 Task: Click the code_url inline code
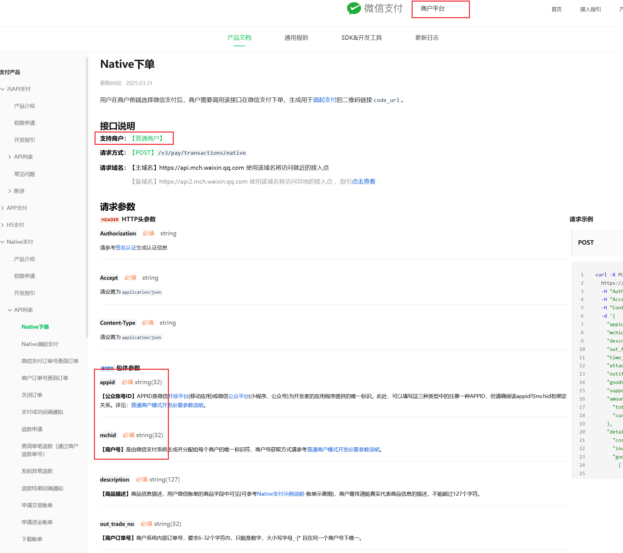point(386,100)
